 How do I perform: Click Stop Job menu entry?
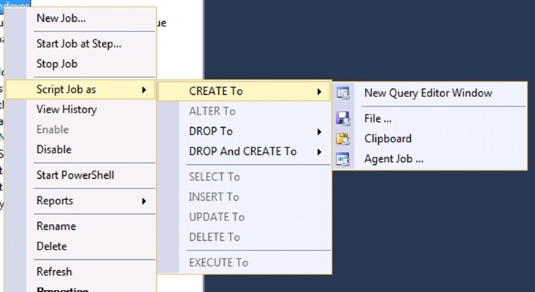coord(57,64)
